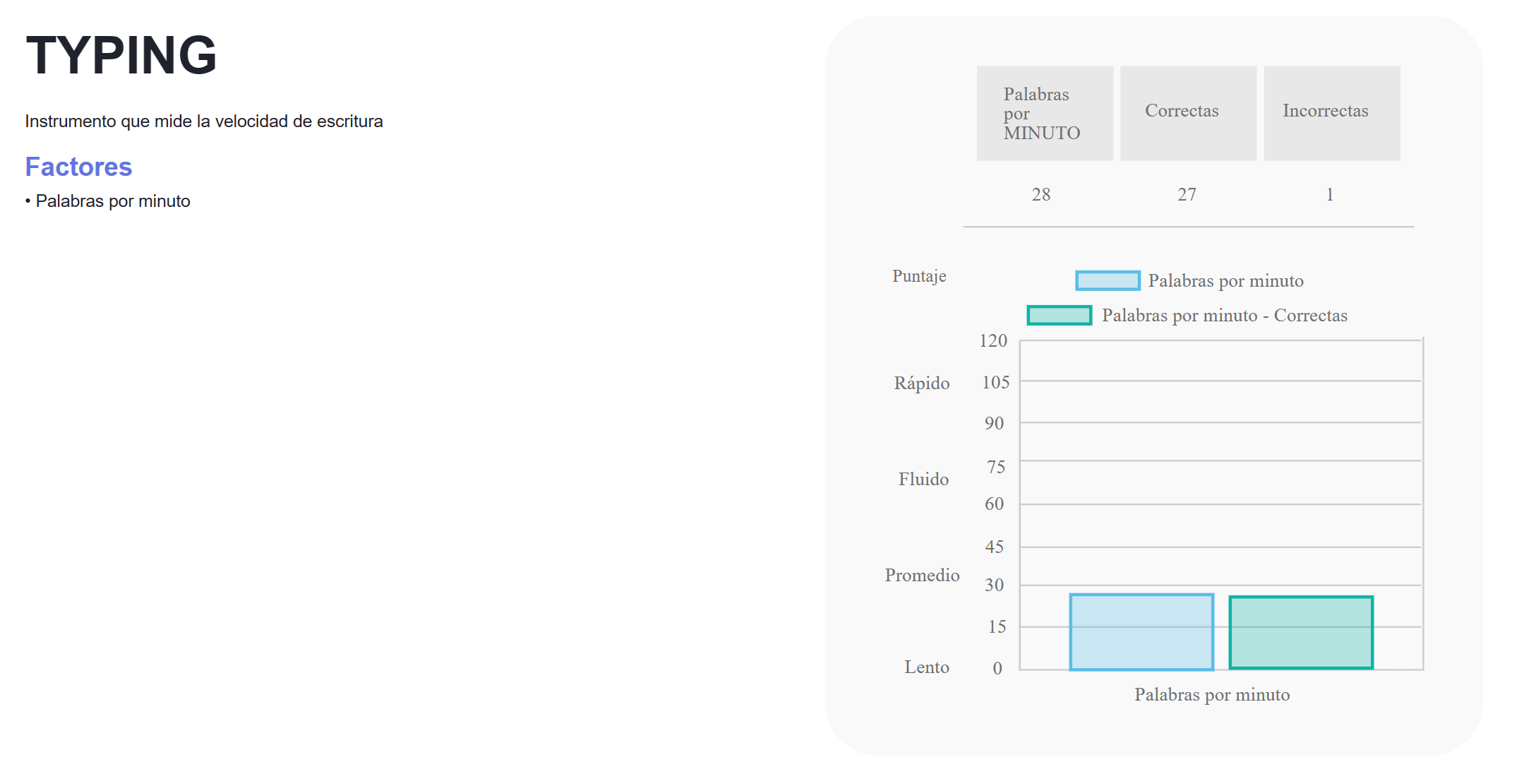Click the 'Puntaje' label beside the chart
Viewport: 1536px width, 779px height.
click(x=919, y=276)
